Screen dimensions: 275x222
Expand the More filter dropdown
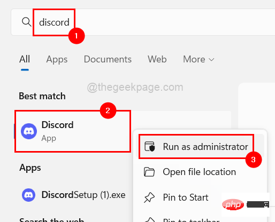[x=198, y=59]
